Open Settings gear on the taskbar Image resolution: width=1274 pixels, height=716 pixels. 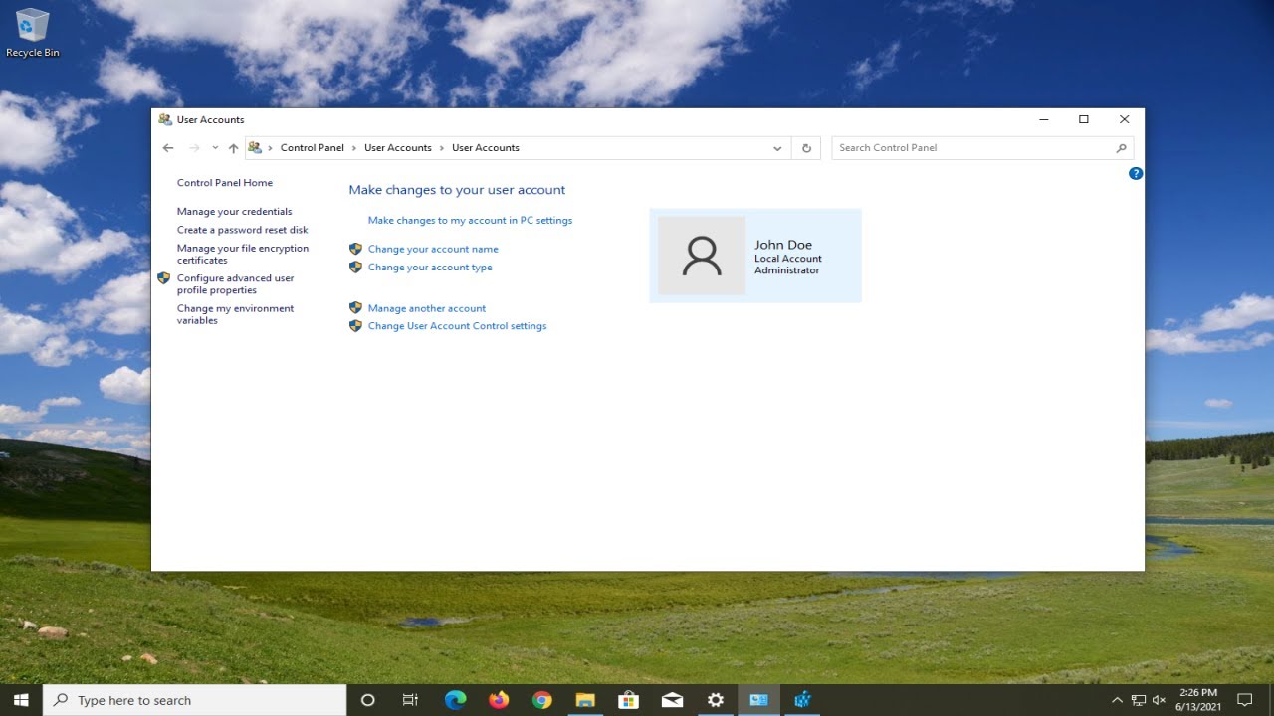(x=716, y=700)
